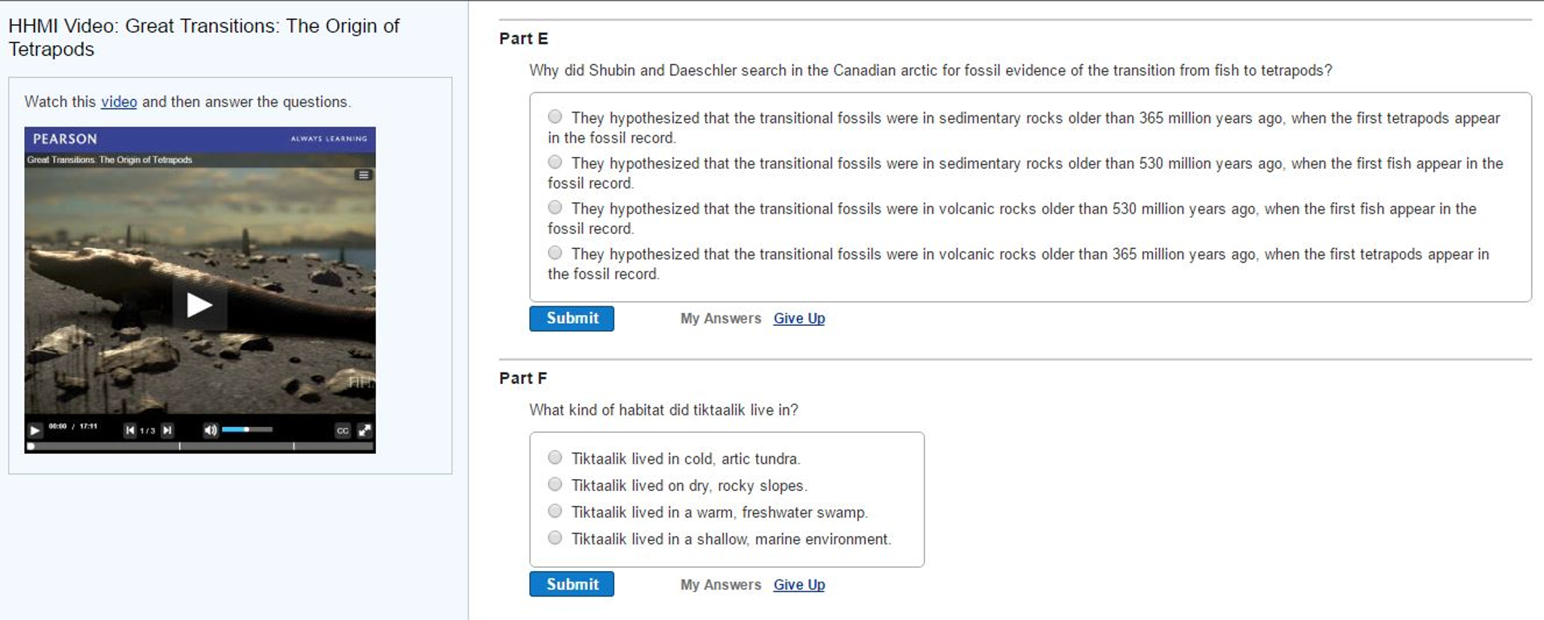Choose "Tiktaalik lived in a shallow, marine environment"

[x=555, y=538]
